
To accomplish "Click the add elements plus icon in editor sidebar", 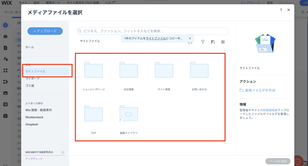I will pyautogui.click(x=5, y=25).
